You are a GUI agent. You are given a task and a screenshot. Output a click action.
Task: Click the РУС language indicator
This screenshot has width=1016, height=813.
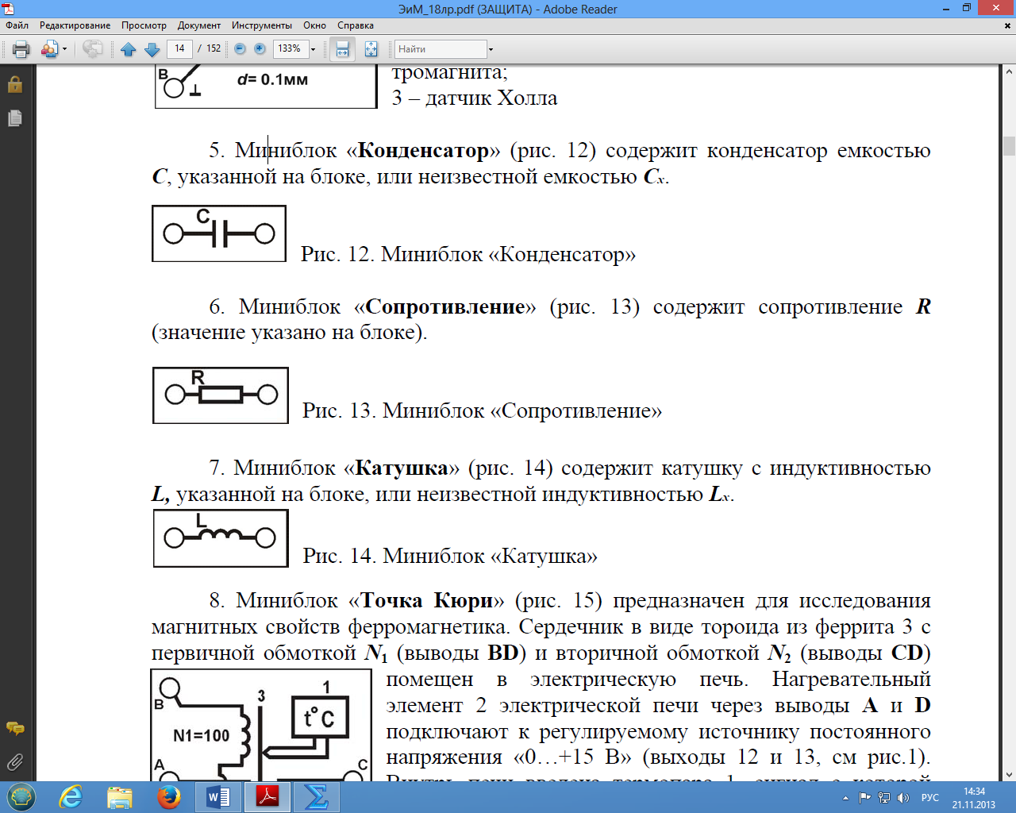(x=930, y=798)
